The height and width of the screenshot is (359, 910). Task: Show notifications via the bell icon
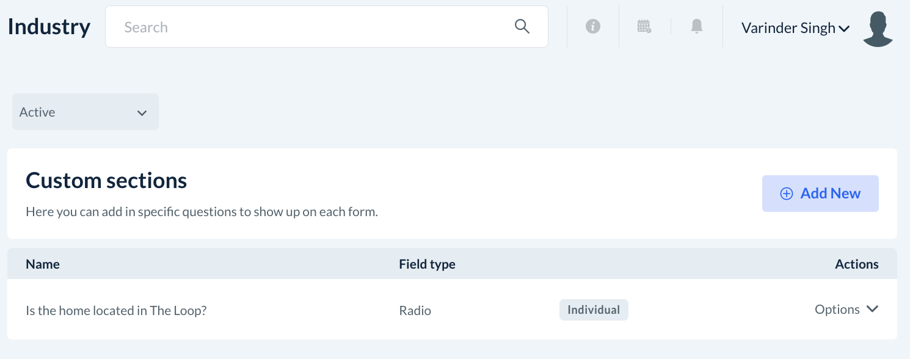tap(696, 26)
